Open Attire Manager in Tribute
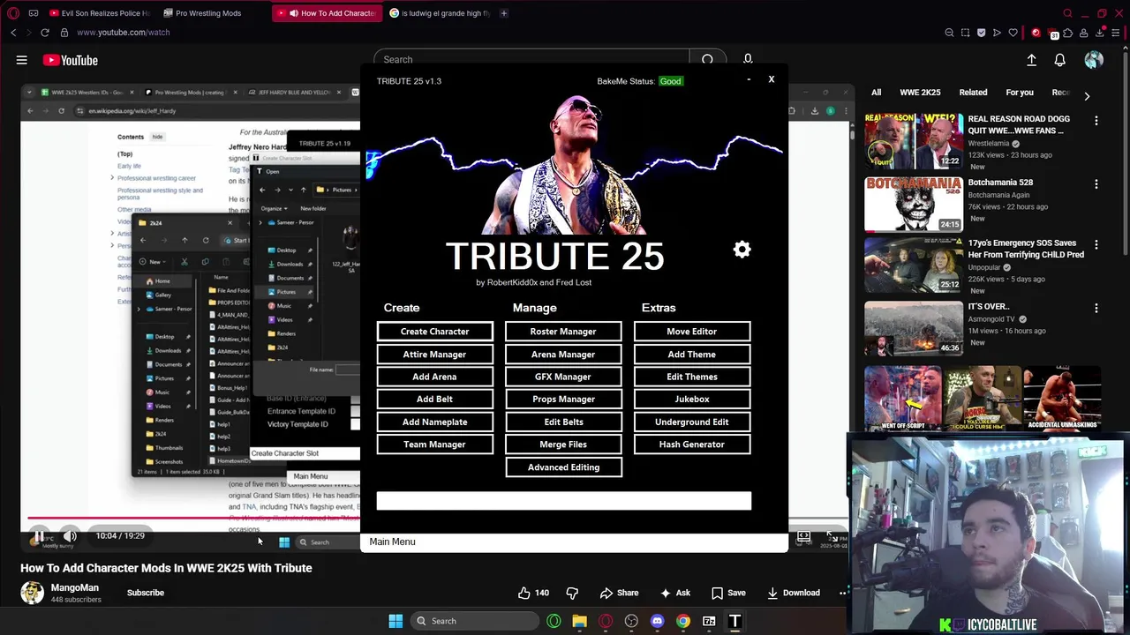 click(434, 355)
